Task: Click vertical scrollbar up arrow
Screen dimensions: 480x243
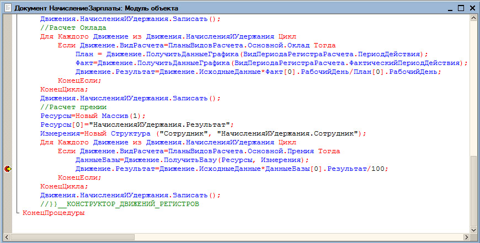Action: (473, 18)
